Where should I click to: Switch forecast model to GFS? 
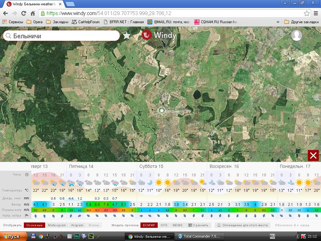[164, 225]
